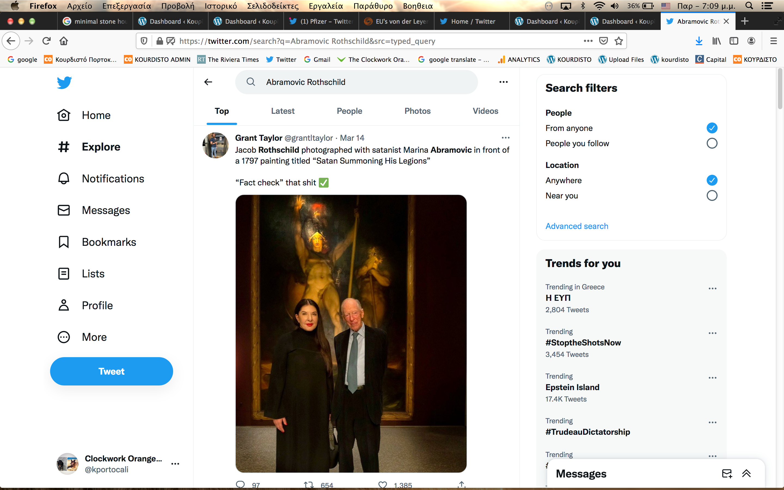784x490 pixels.
Task: Open macOS Spotlight search icon
Action: (749, 6)
